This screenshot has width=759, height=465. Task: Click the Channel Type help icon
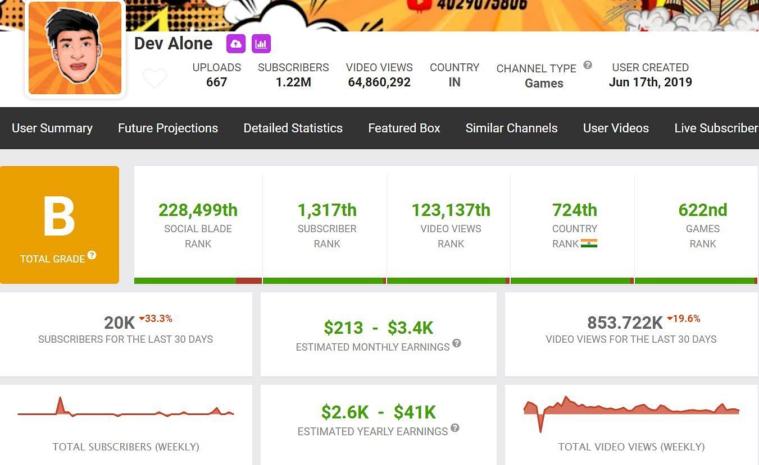point(588,65)
